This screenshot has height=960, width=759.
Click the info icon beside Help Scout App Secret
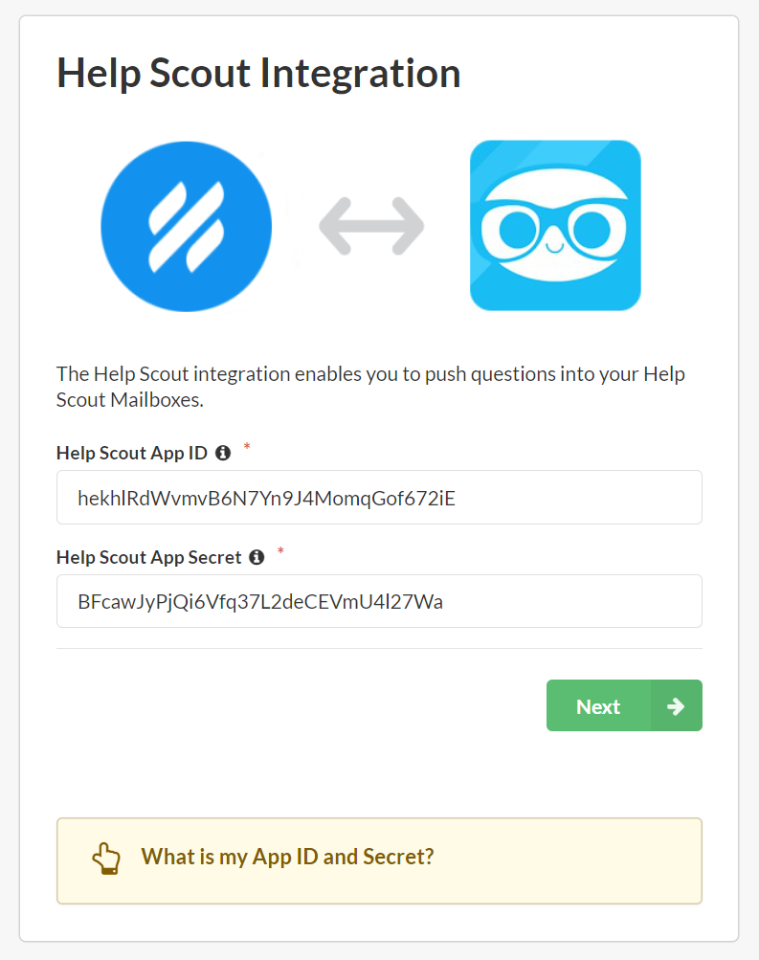[x=257, y=556]
